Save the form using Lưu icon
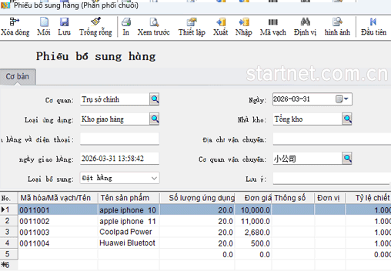 coord(64,22)
